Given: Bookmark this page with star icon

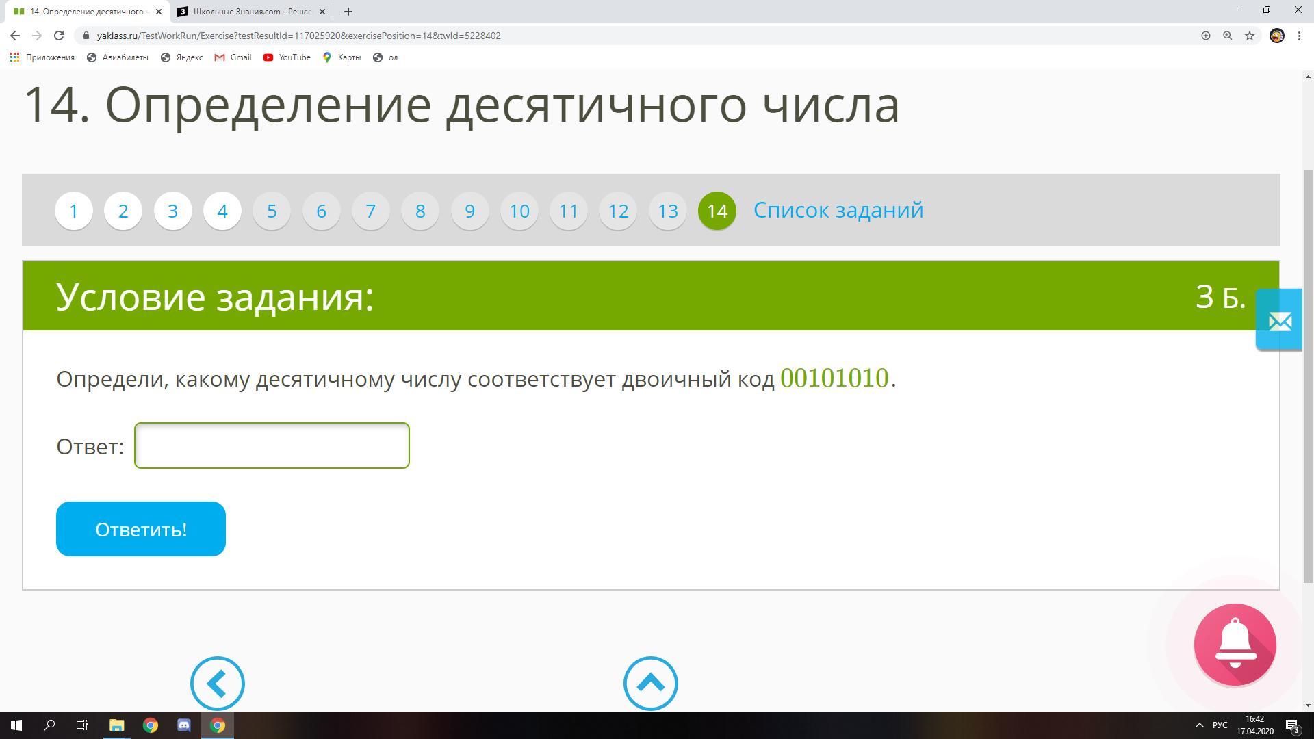Looking at the screenshot, I should [x=1250, y=36].
